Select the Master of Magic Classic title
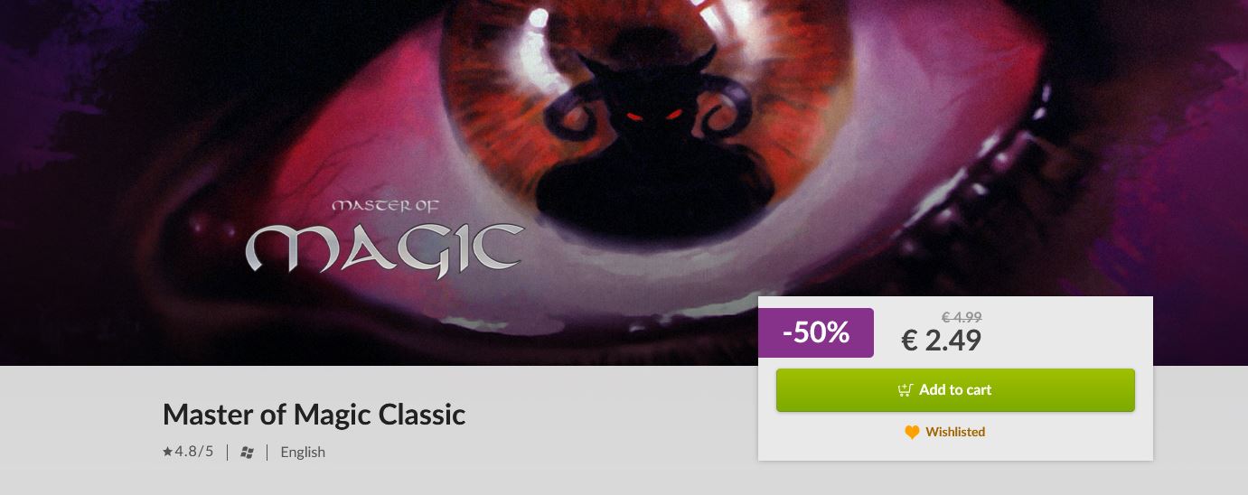1248x495 pixels. point(314,415)
